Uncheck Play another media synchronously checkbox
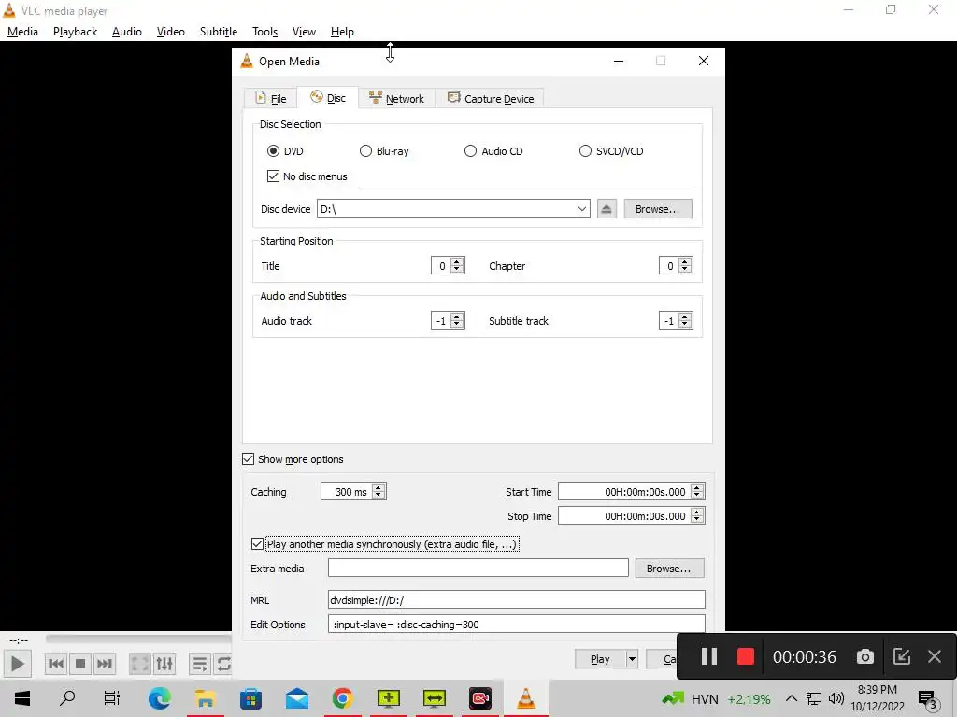This screenshot has height=717, width=957. [258, 544]
